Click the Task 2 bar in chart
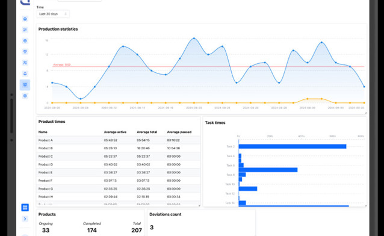Image resolution: width=384 pixels, height=236 pixels. 293,146
